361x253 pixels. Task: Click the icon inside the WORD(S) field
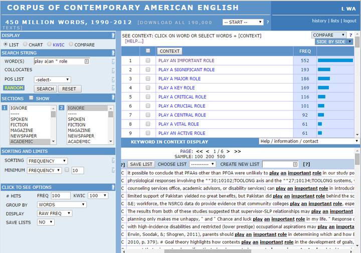(87, 61)
